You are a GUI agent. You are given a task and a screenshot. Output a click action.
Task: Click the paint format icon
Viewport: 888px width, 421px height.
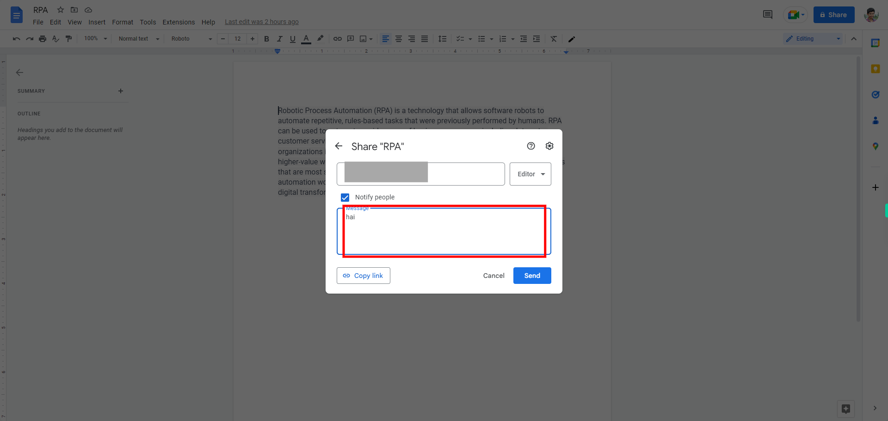(68, 39)
